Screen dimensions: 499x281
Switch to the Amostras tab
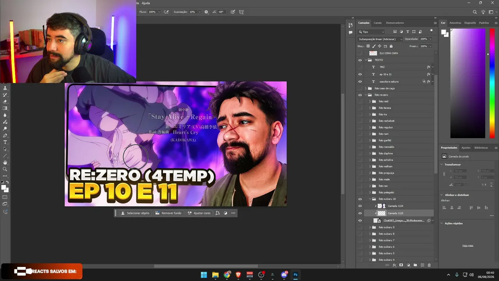(455, 23)
